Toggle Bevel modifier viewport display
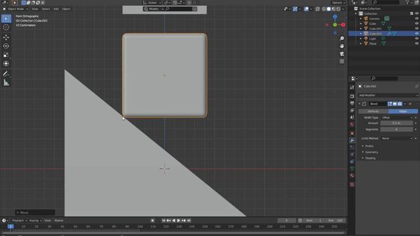The width and height of the screenshot is (420, 236). click(x=395, y=104)
